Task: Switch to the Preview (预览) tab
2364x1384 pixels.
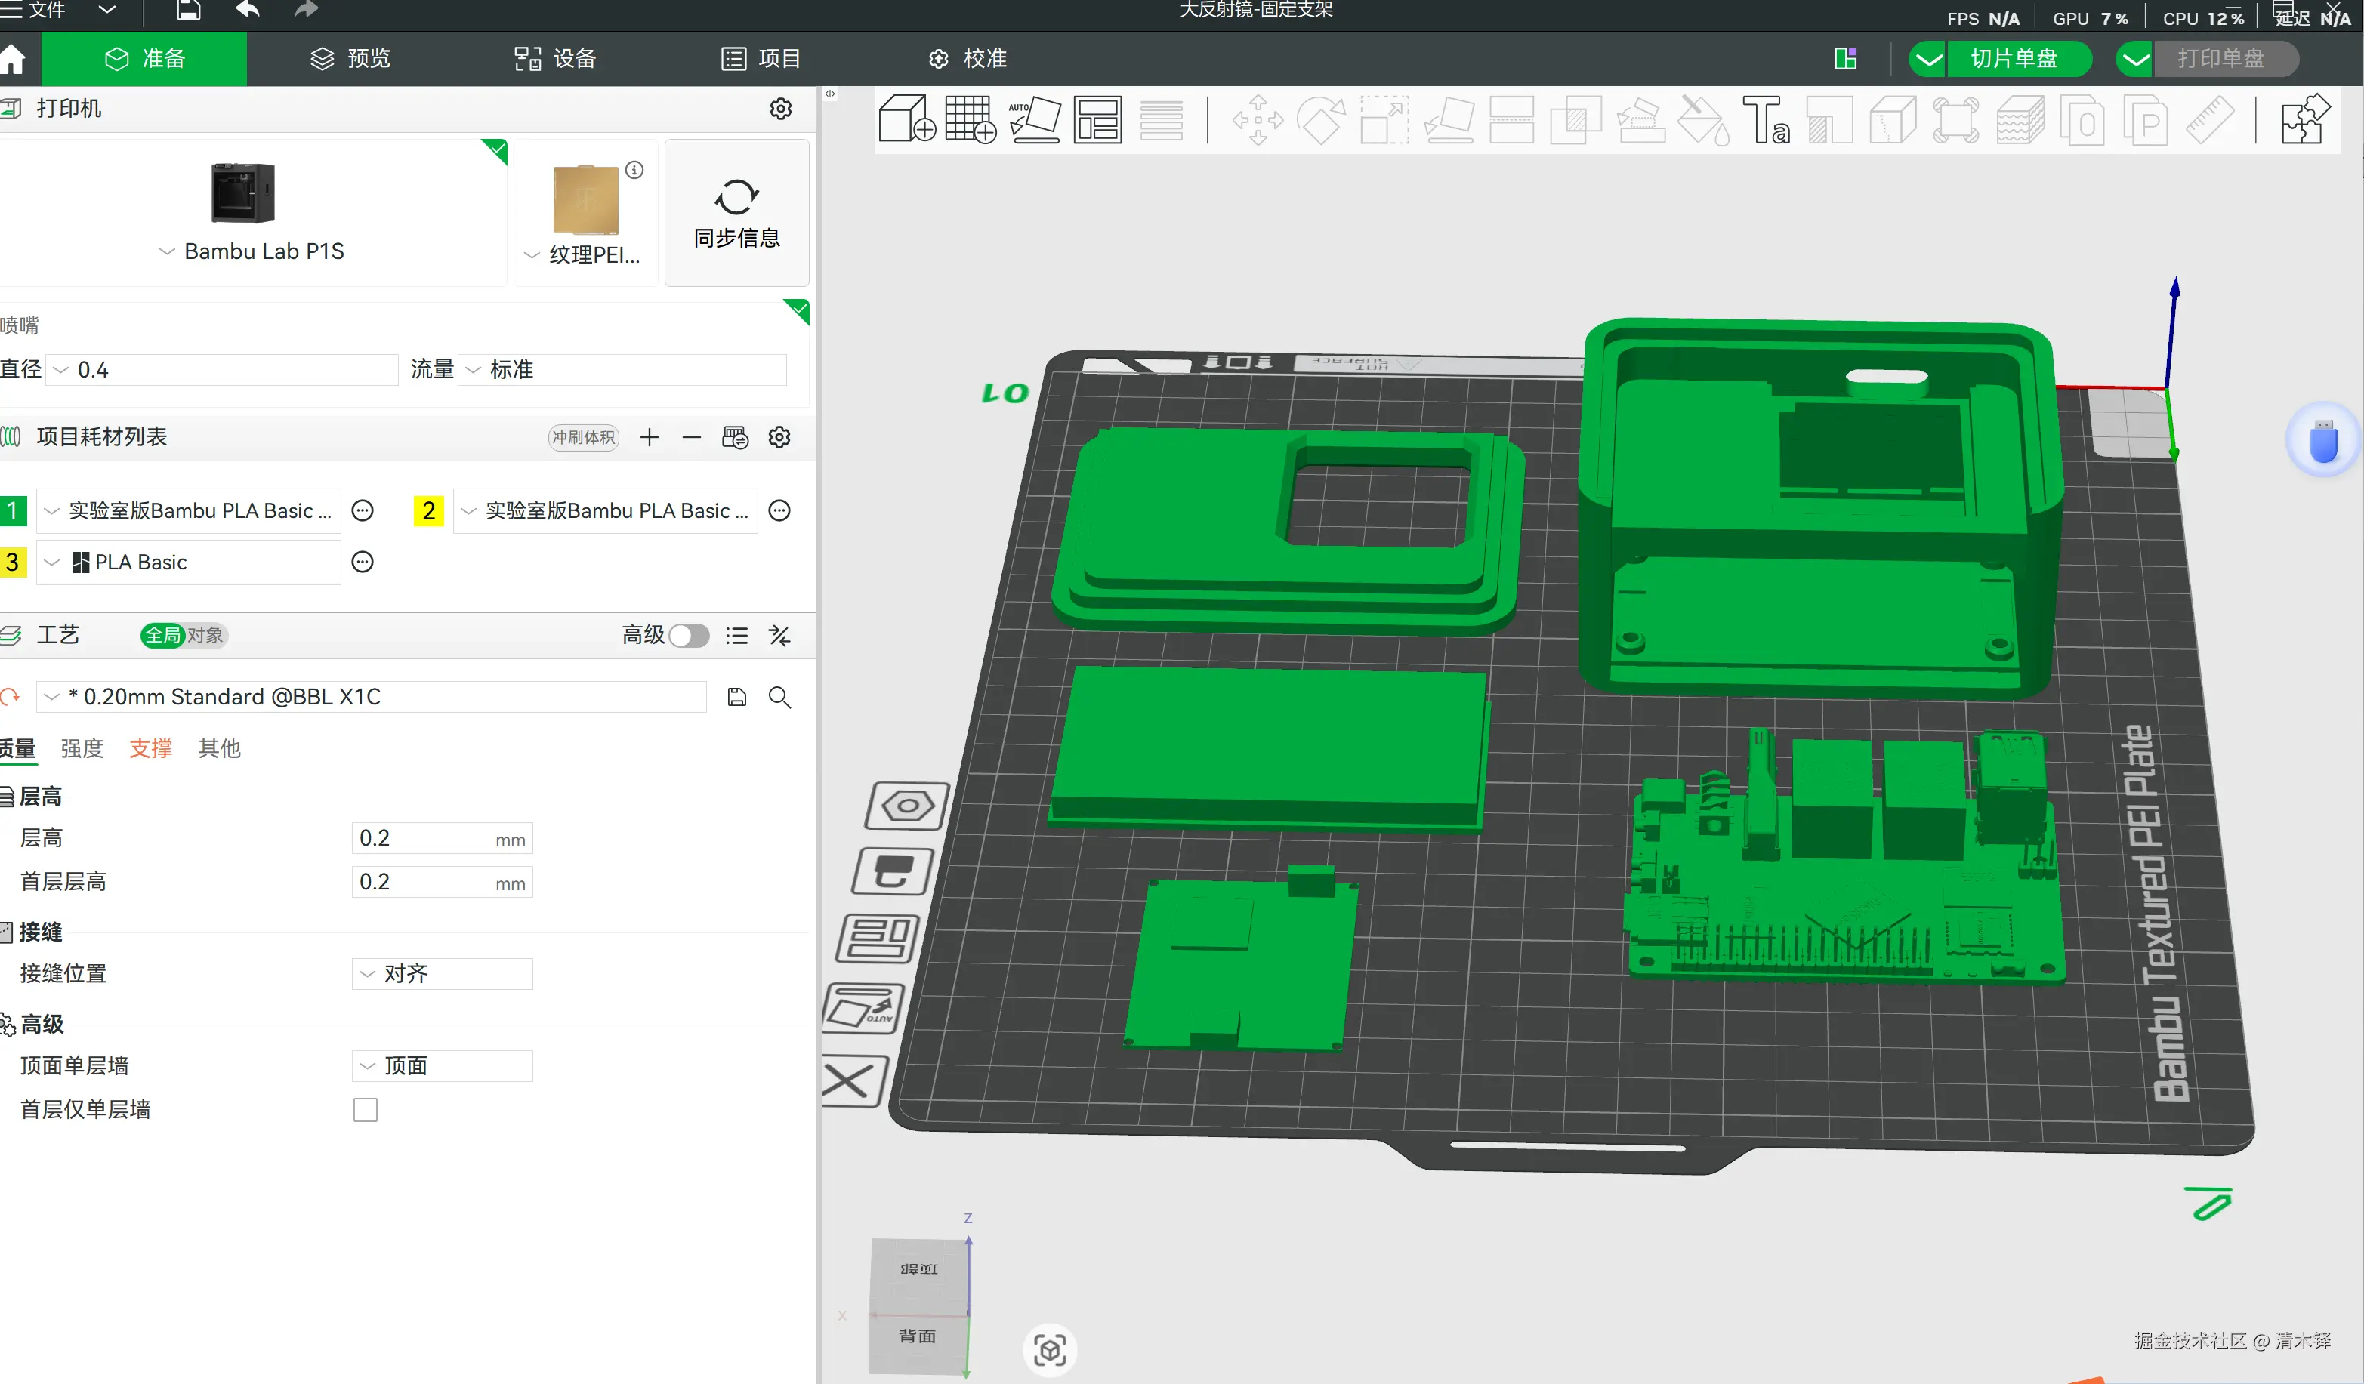Action: tap(350, 58)
